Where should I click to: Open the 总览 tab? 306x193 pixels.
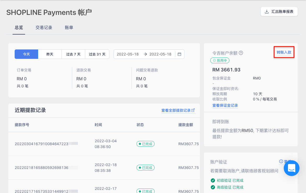click(19, 27)
